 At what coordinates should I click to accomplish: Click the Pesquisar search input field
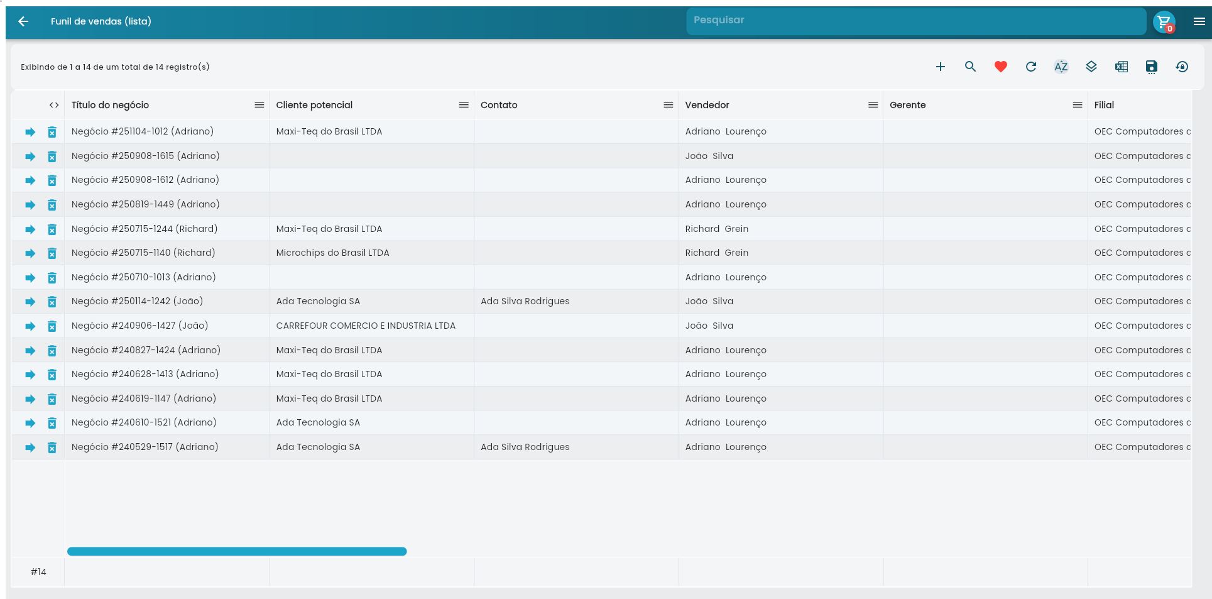(x=915, y=20)
